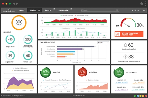
Task: Click the UX index gauge needle dial
Action: tap(128, 23)
